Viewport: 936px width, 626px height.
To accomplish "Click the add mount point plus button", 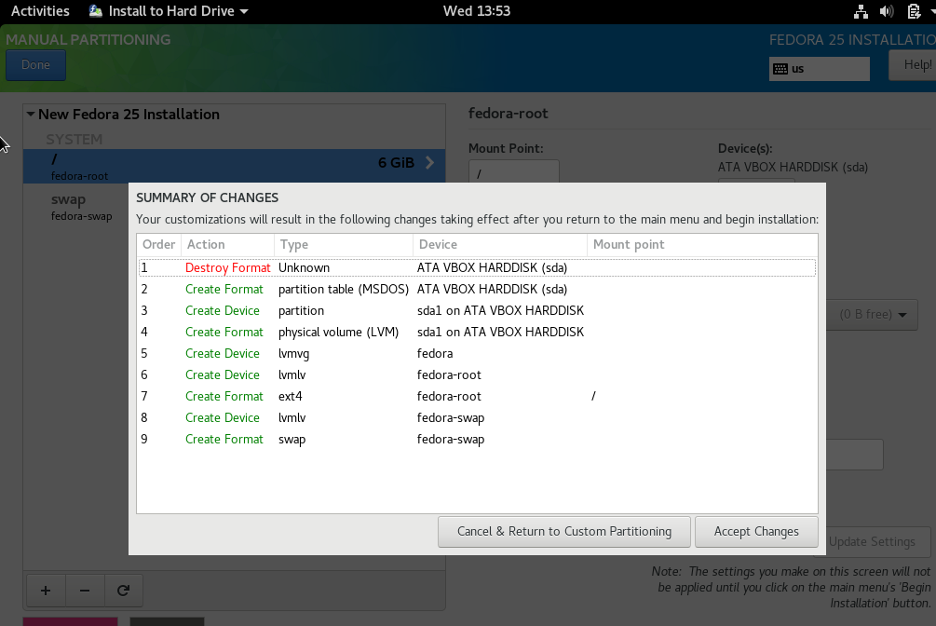I will click(46, 591).
